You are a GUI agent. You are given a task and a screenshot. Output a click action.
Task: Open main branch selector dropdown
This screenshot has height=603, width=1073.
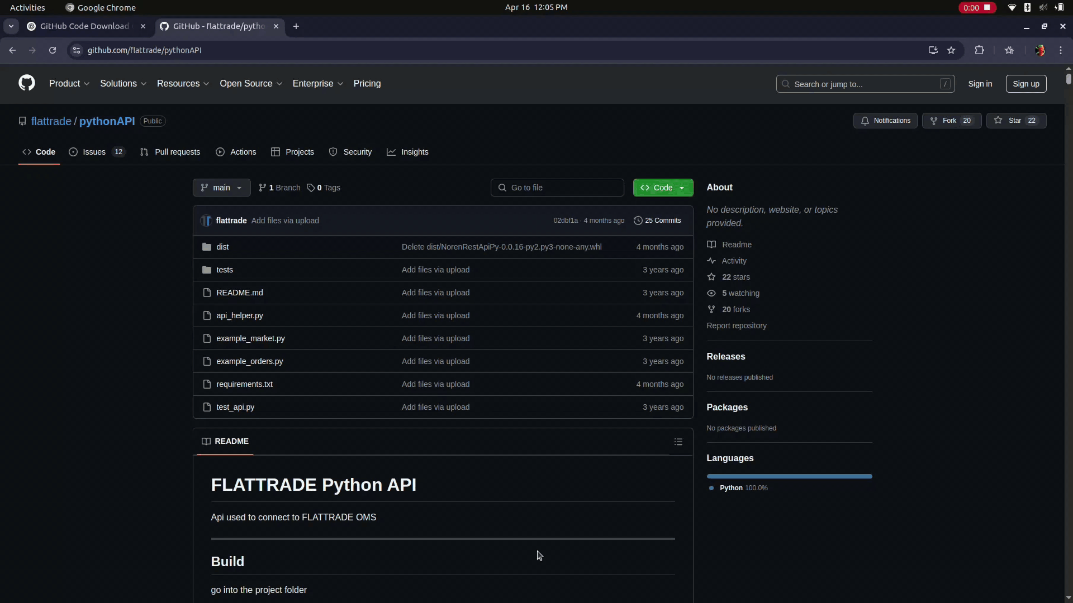click(221, 188)
